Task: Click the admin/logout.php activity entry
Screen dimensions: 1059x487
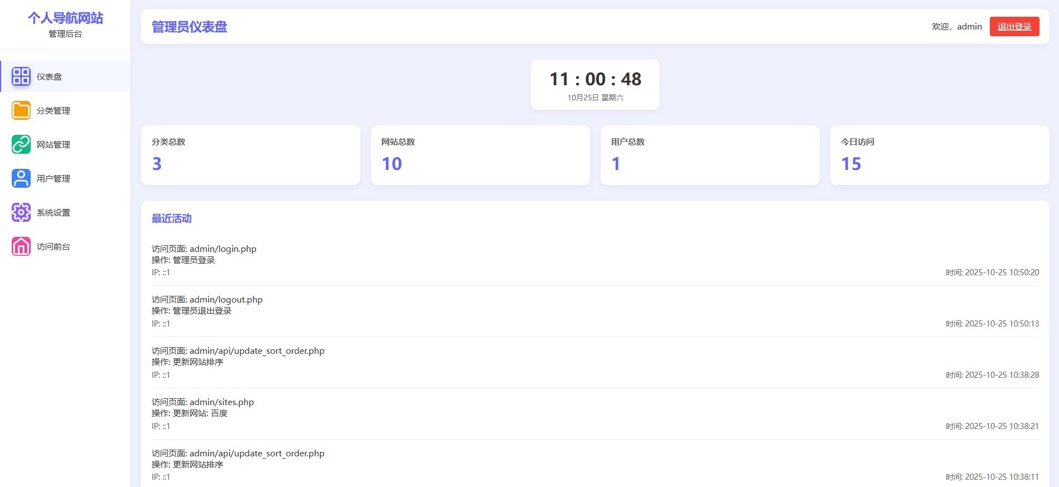Action: (x=595, y=311)
